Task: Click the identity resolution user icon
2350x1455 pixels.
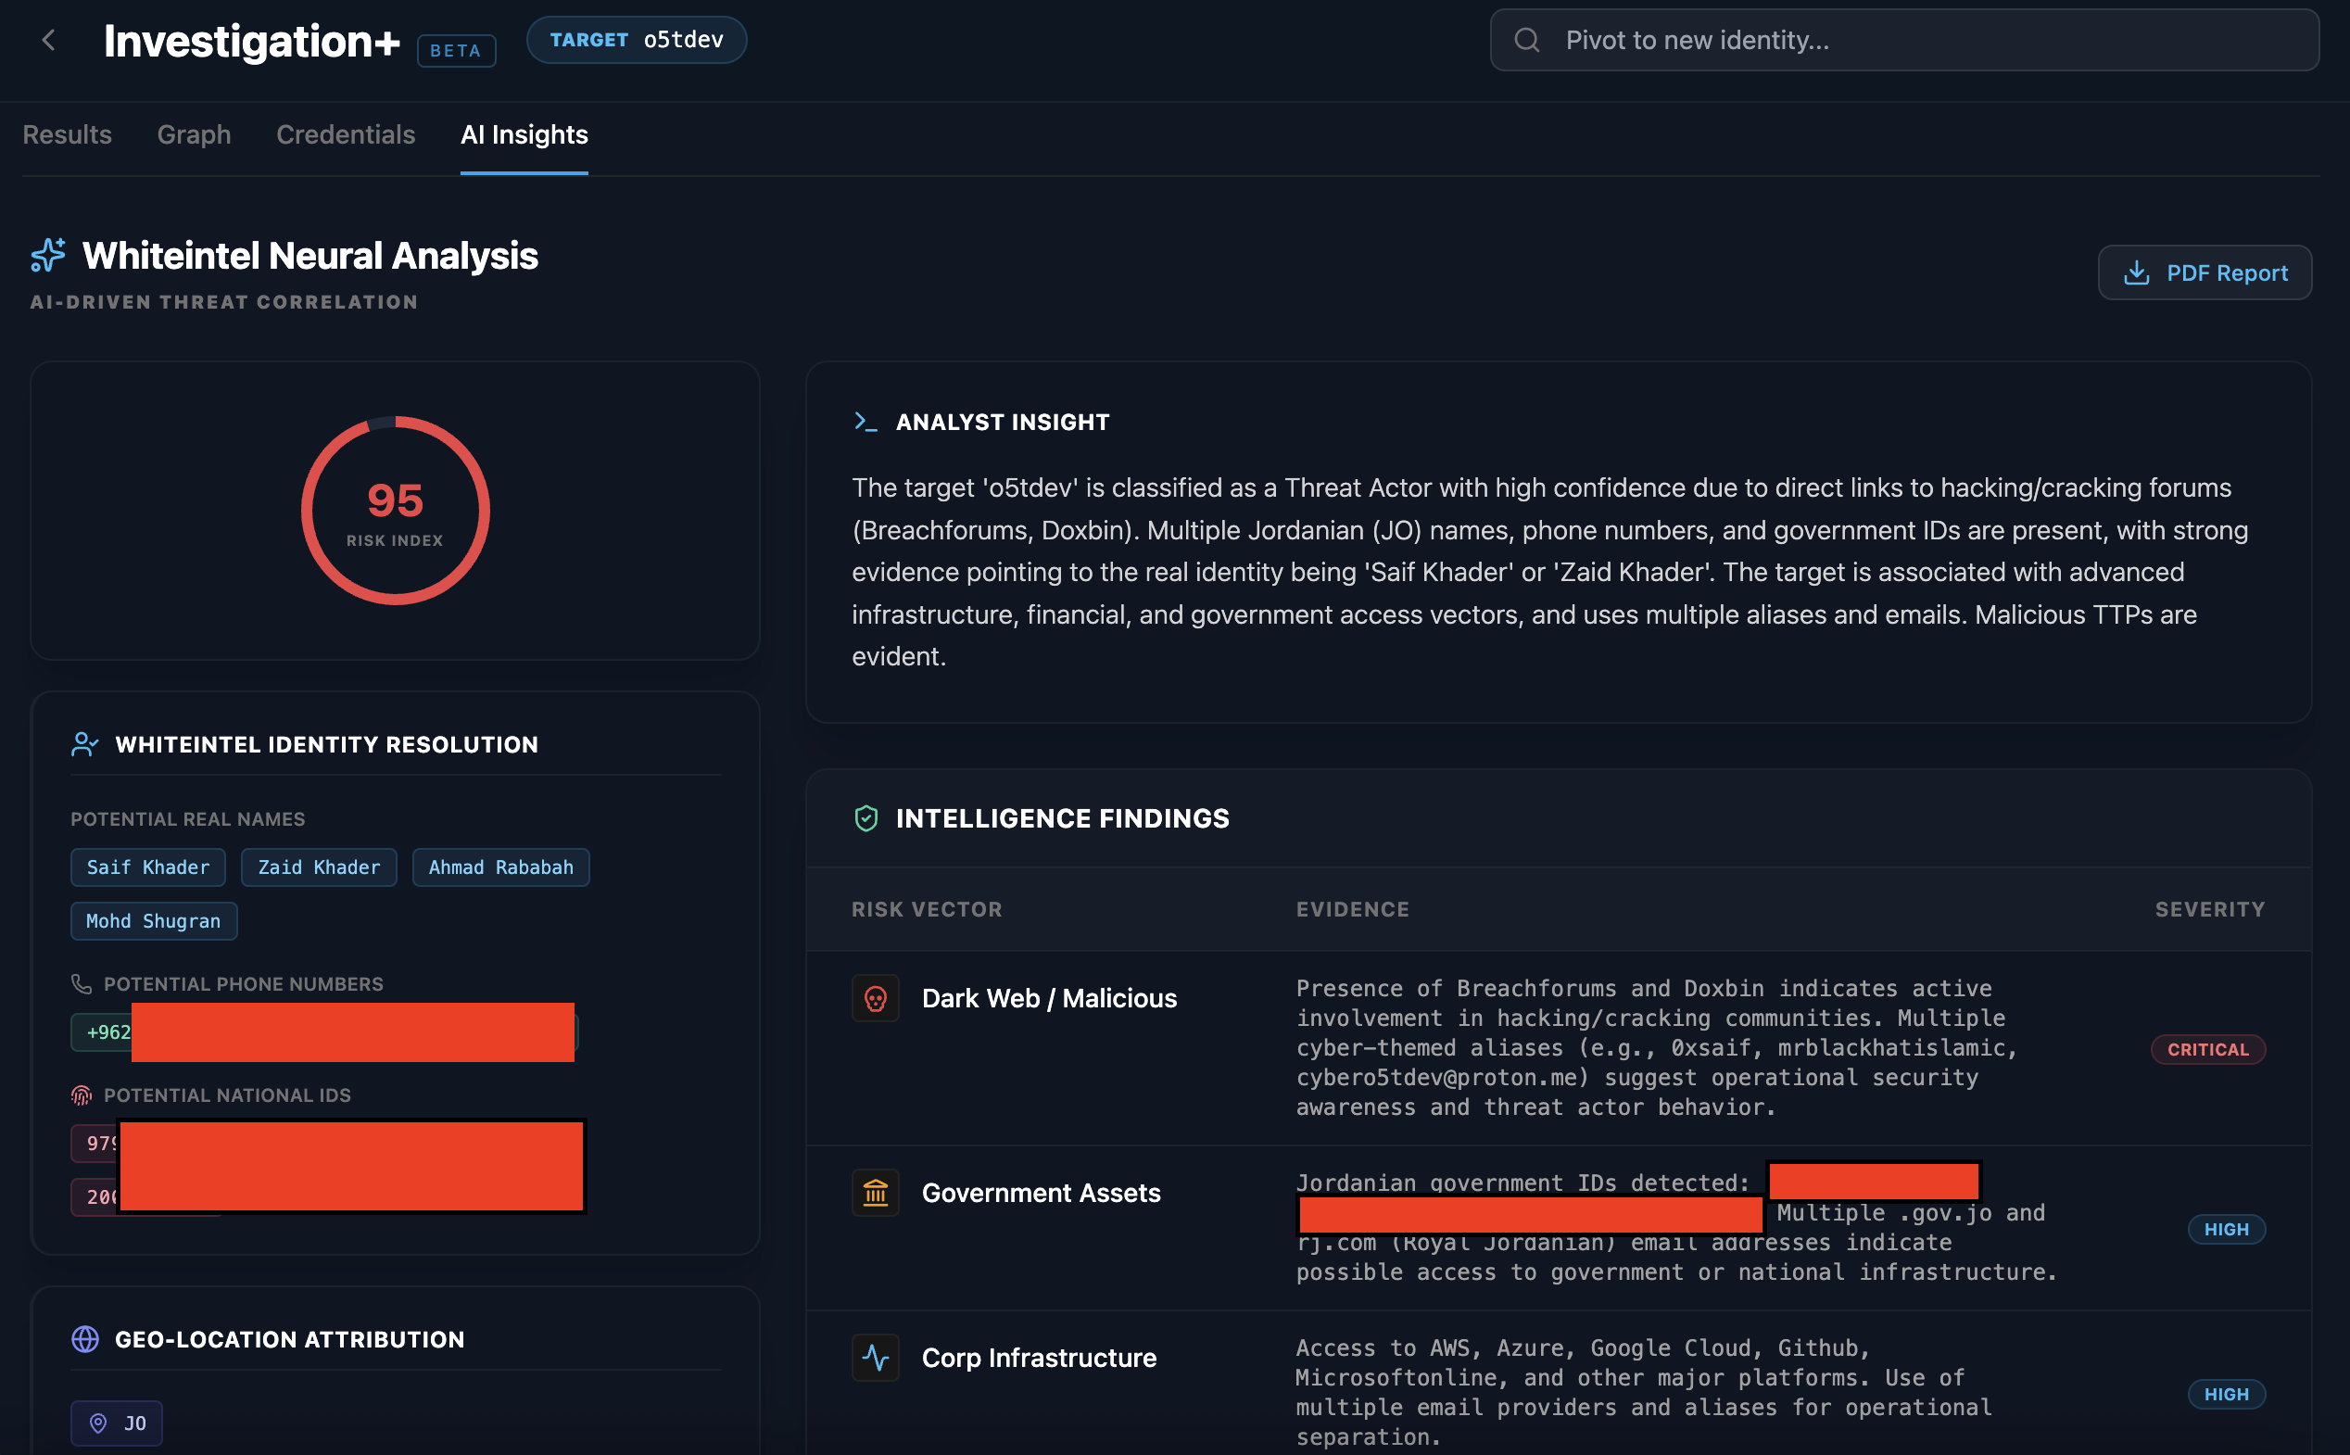Action: [84, 744]
